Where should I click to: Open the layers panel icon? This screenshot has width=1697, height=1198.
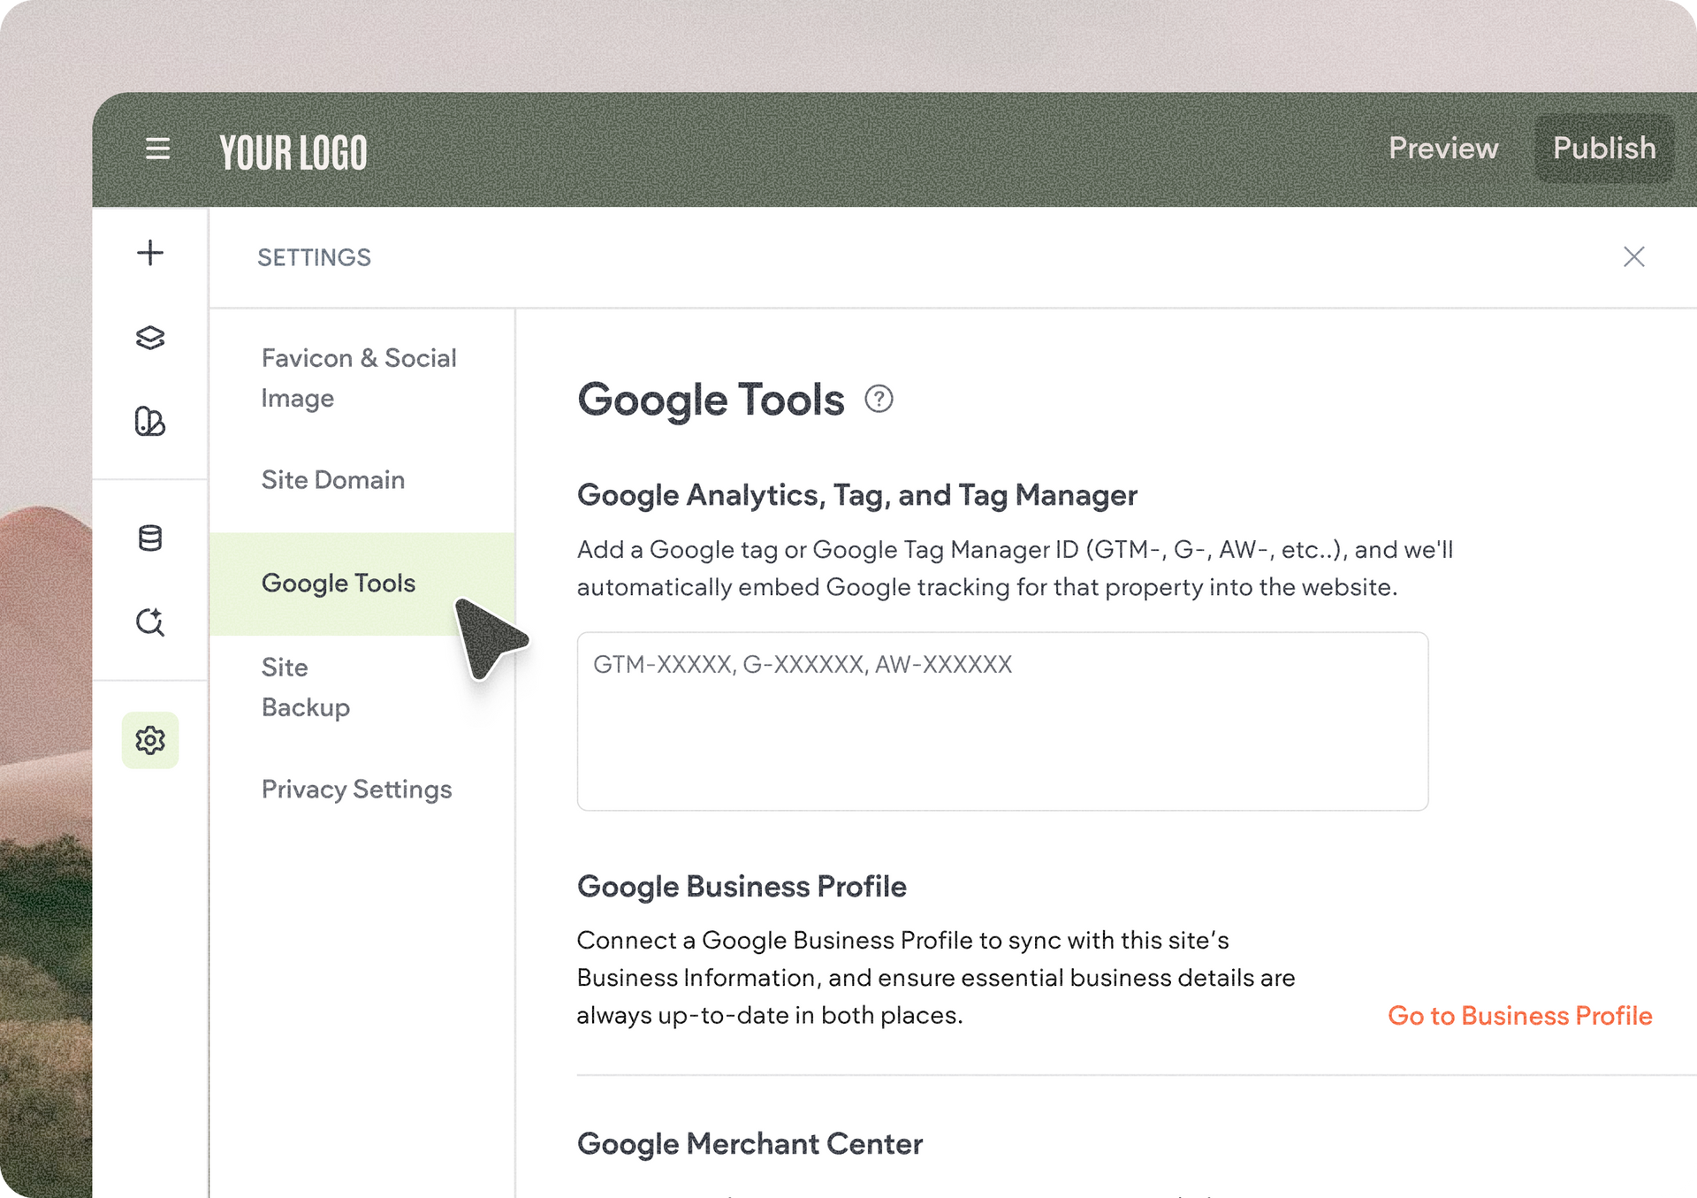[x=150, y=338]
